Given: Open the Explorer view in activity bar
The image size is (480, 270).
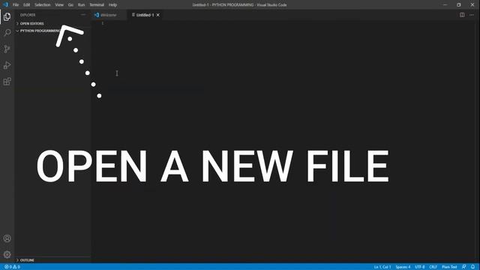Looking at the screenshot, I should tap(7, 16).
